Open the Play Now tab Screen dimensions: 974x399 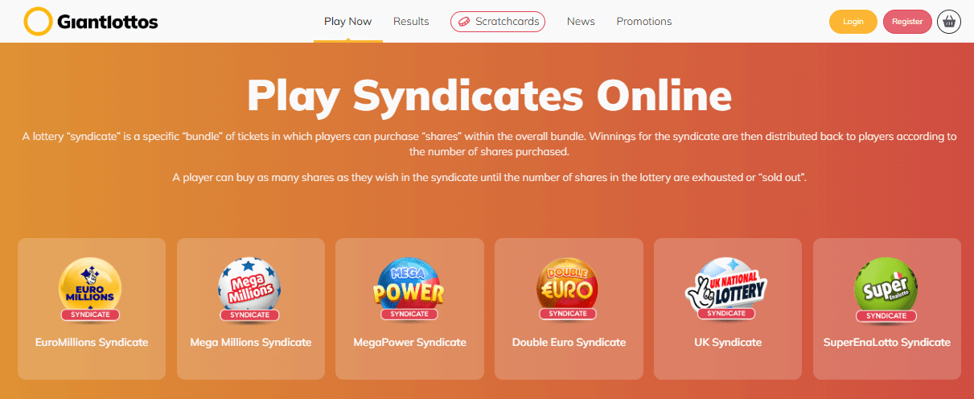(x=347, y=22)
